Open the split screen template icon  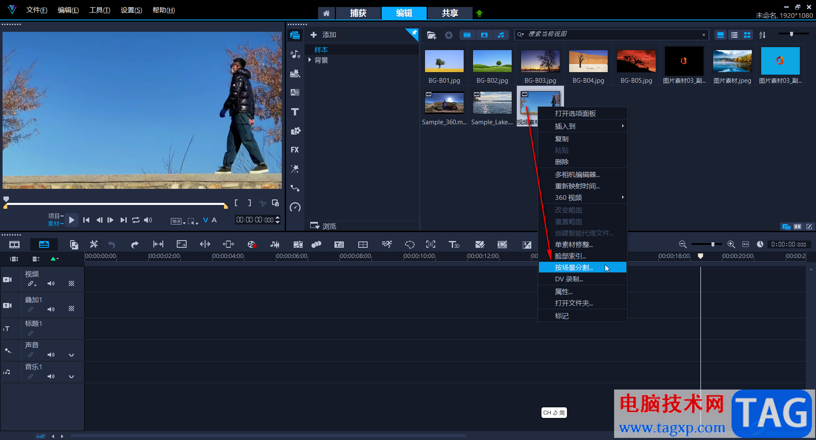coord(363,244)
